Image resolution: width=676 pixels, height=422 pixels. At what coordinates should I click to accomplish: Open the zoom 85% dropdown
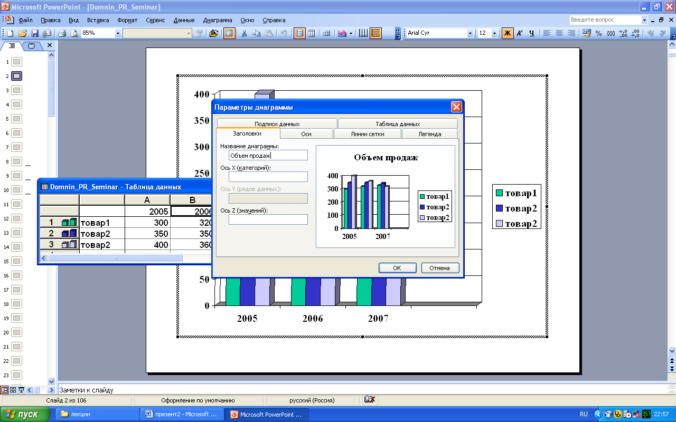[118, 33]
